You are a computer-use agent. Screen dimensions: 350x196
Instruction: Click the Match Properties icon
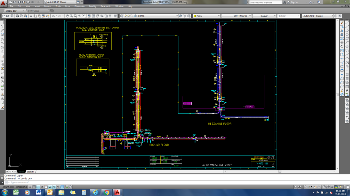point(44,16)
